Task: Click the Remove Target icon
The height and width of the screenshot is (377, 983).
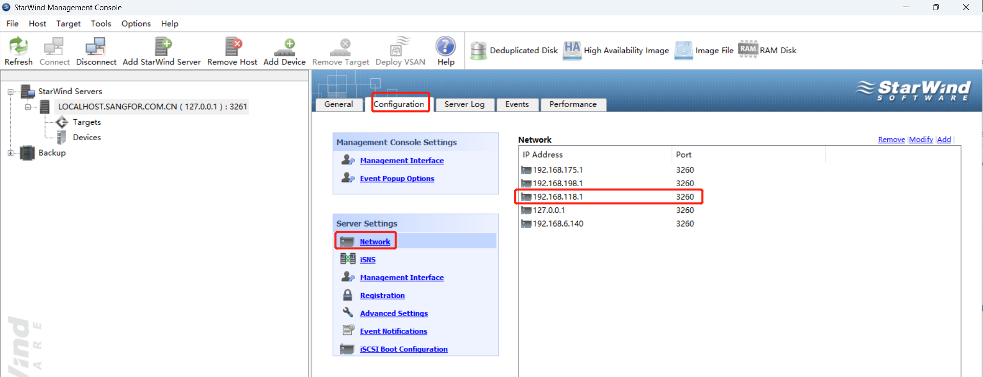Action: click(x=340, y=47)
